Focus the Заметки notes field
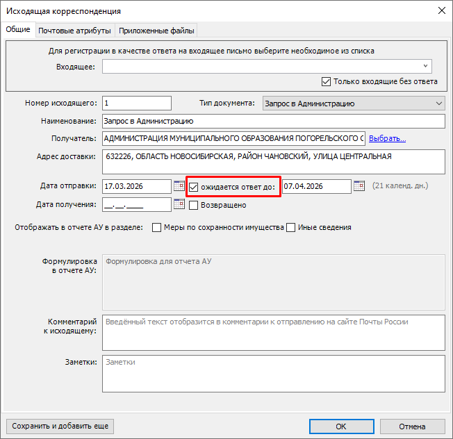This screenshot has width=453, height=439. 272,374
